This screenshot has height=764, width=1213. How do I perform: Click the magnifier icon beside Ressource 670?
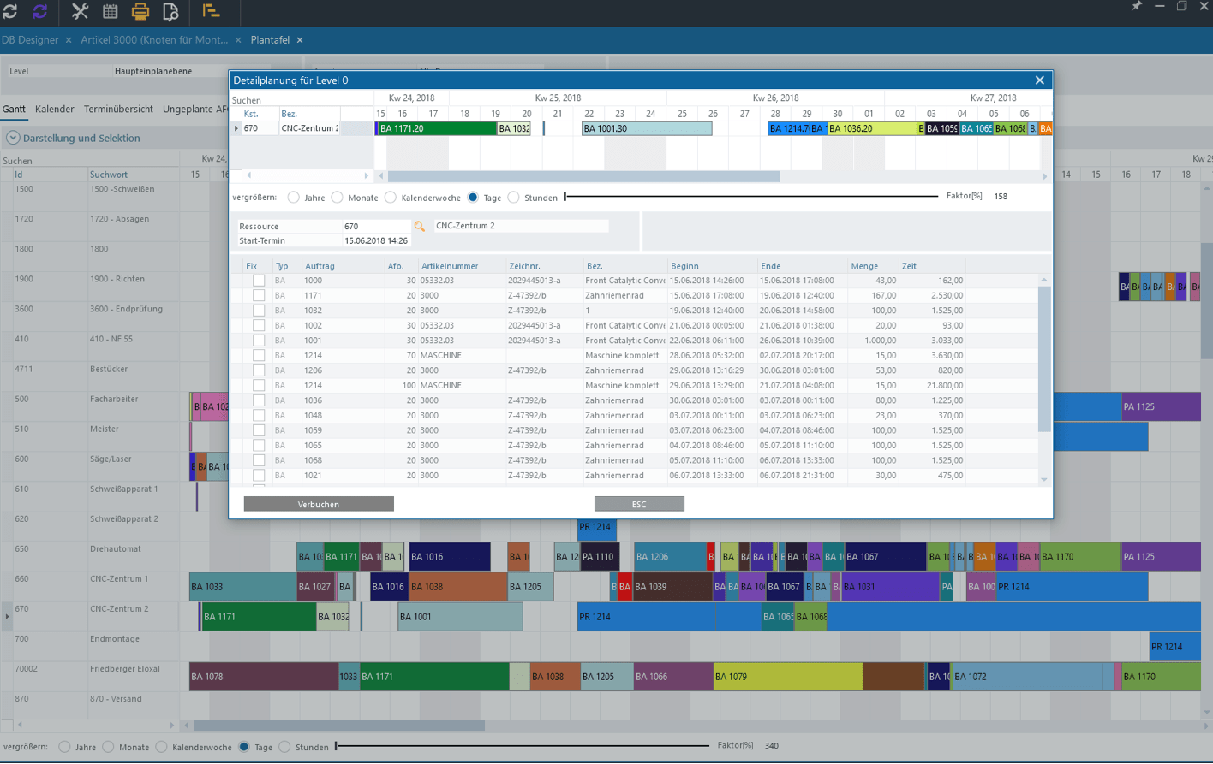tap(419, 226)
